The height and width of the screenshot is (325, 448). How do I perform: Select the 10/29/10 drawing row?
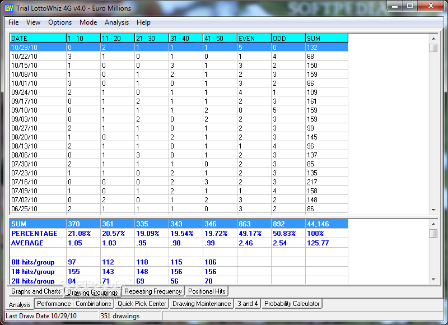pyautogui.click(x=179, y=48)
